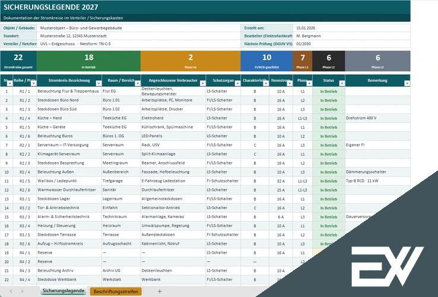This screenshot has width=438, height=297.
Task: Open the Angeschlossene Verbraucher filter dropdown
Action: pos(203,83)
